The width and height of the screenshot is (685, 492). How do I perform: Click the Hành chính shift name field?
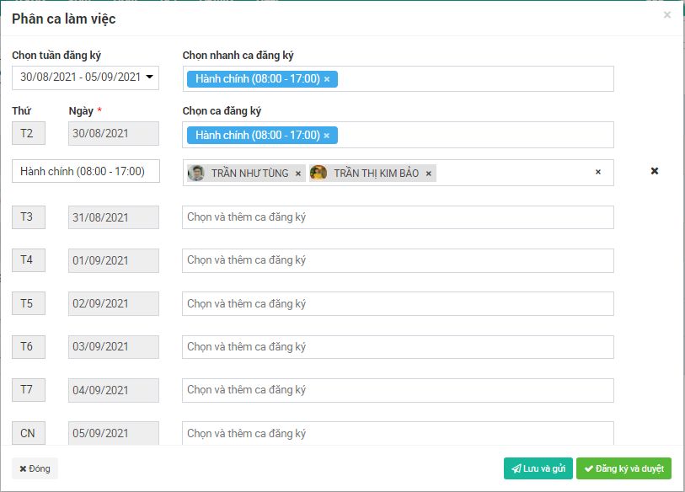tap(86, 171)
